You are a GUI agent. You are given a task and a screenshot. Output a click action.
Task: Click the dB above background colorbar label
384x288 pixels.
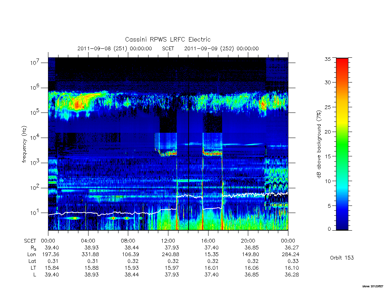[x=319, y=144]
